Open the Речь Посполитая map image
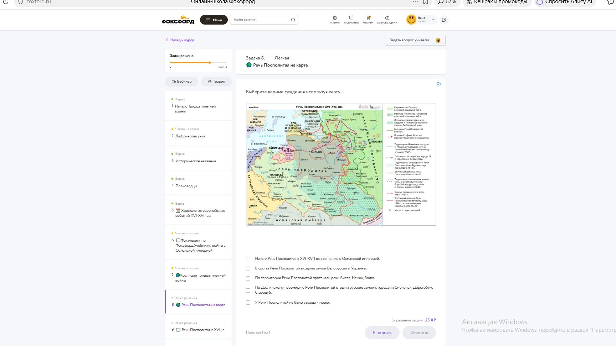616x346 pixels. (x=341, y=164)
